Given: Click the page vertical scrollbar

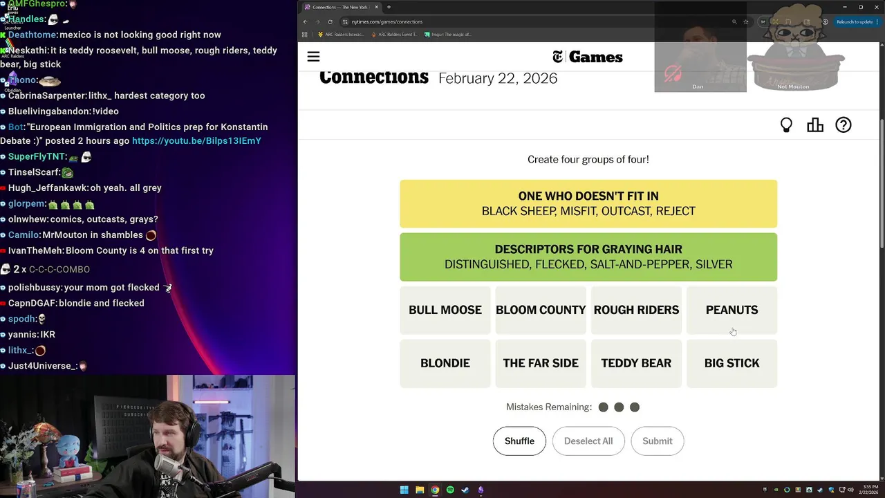Looking at the screenshot, I should (x=882, y=185).
